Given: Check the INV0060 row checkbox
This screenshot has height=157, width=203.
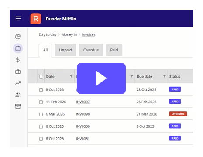Looking at the screenshot, I should [x=41, y=126].
